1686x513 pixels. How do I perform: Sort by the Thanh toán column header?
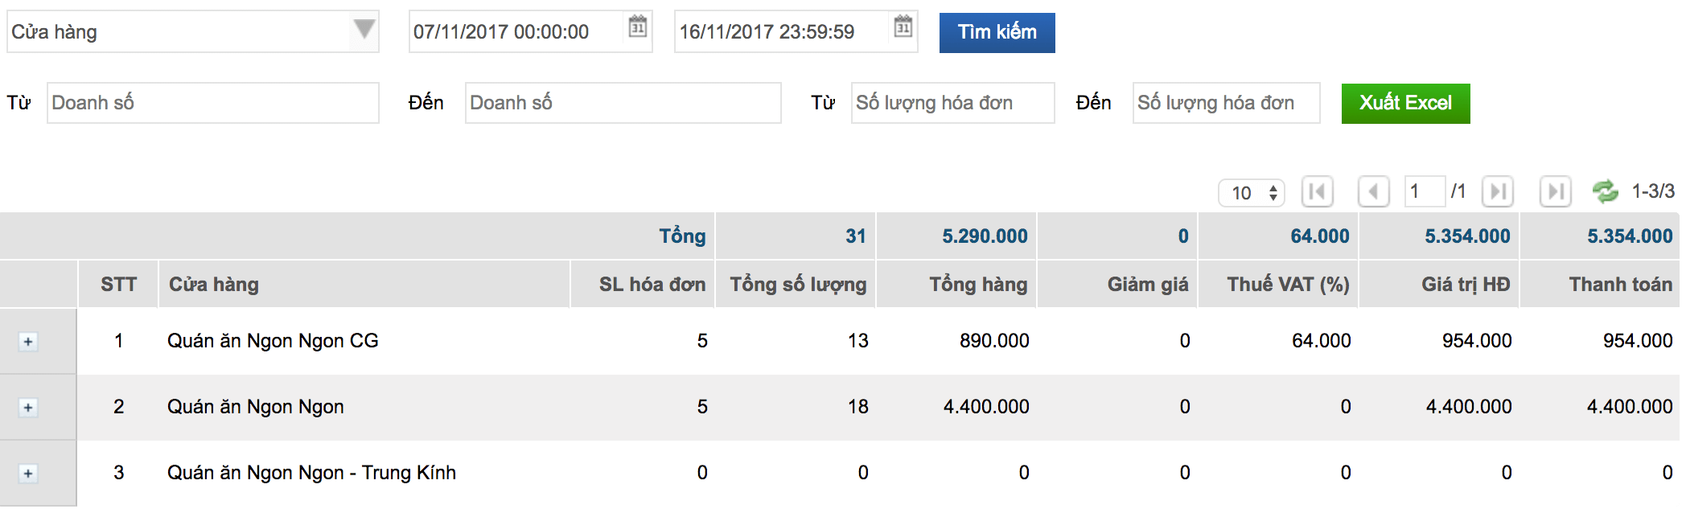coord(1619,284)
